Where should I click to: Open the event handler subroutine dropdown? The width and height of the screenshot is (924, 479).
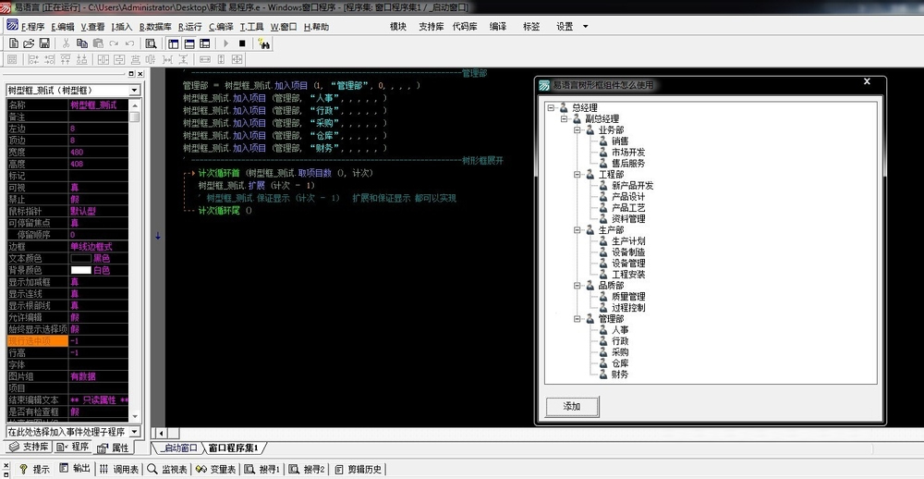pos(134,432)
